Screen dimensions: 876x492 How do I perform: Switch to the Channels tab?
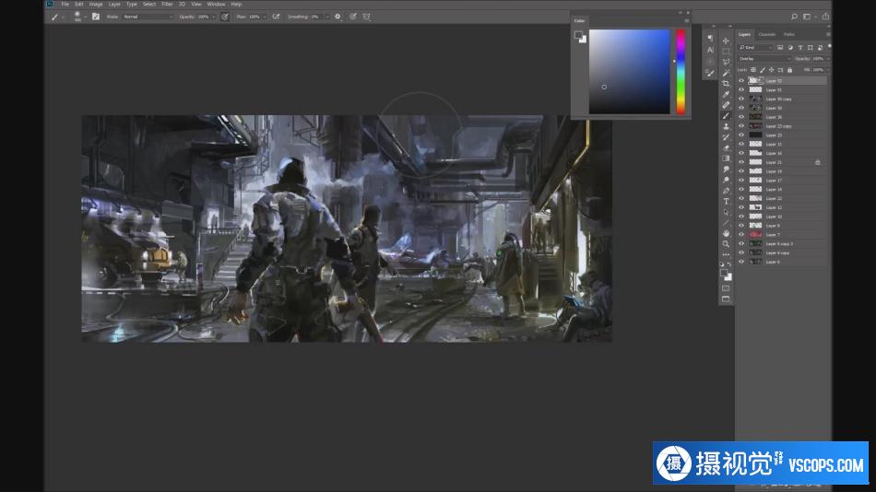click(x=767, y=35)
